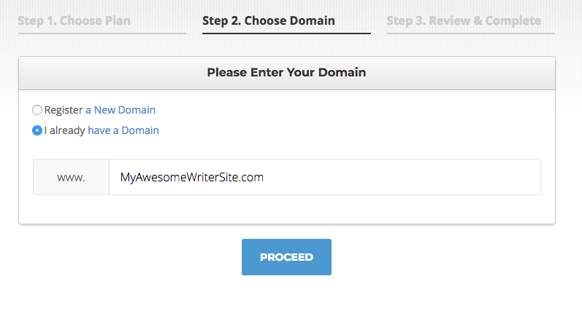This screenshot has height=311, width=582.
Task: Click the dark underline under Step 2
Action: point(286,34)
